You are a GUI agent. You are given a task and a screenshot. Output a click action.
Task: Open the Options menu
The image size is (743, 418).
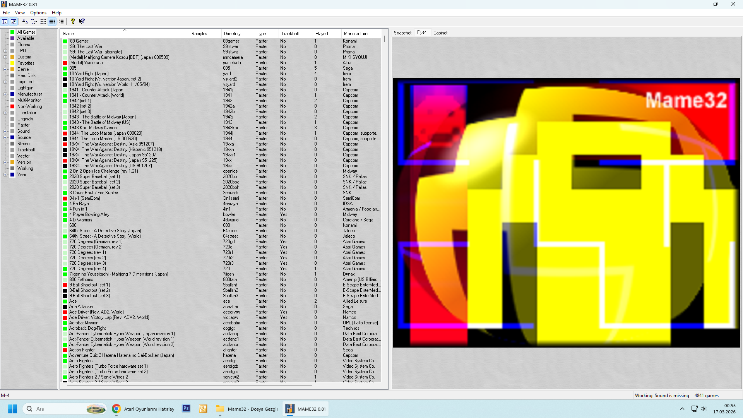pos(38,13)
